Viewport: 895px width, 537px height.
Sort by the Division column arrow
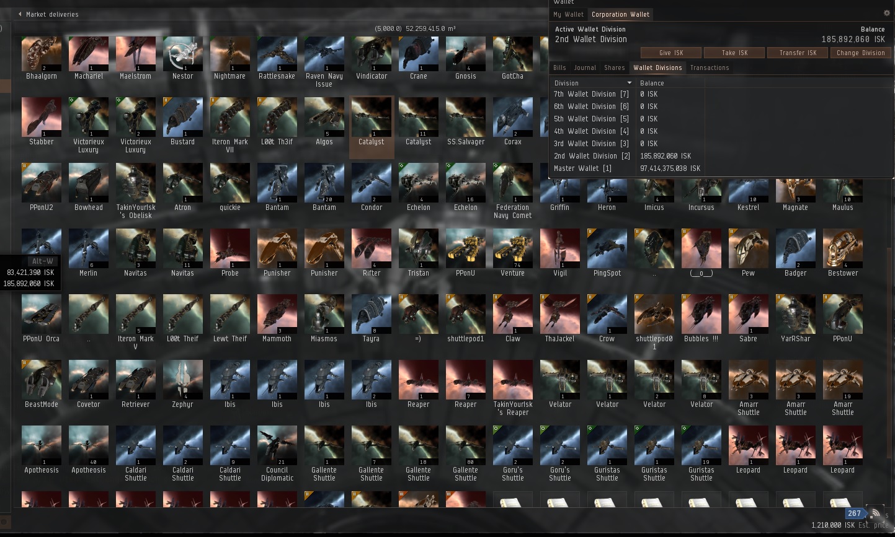[630, 83]
